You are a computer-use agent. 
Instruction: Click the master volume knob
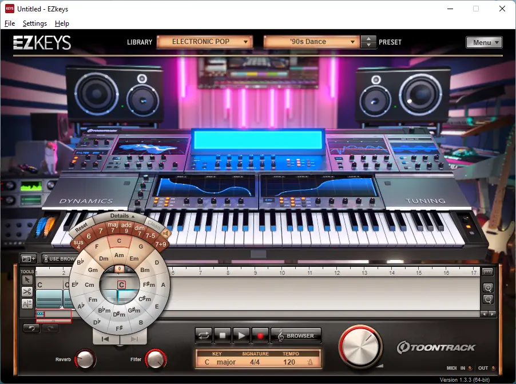360,346
